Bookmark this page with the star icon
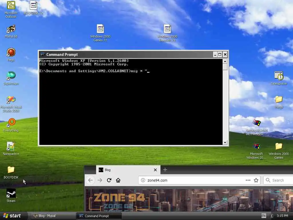Viewport: 293px width, 220px height. click(x=256, y=180)
